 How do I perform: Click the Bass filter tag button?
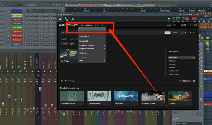(x=167, y=33)
